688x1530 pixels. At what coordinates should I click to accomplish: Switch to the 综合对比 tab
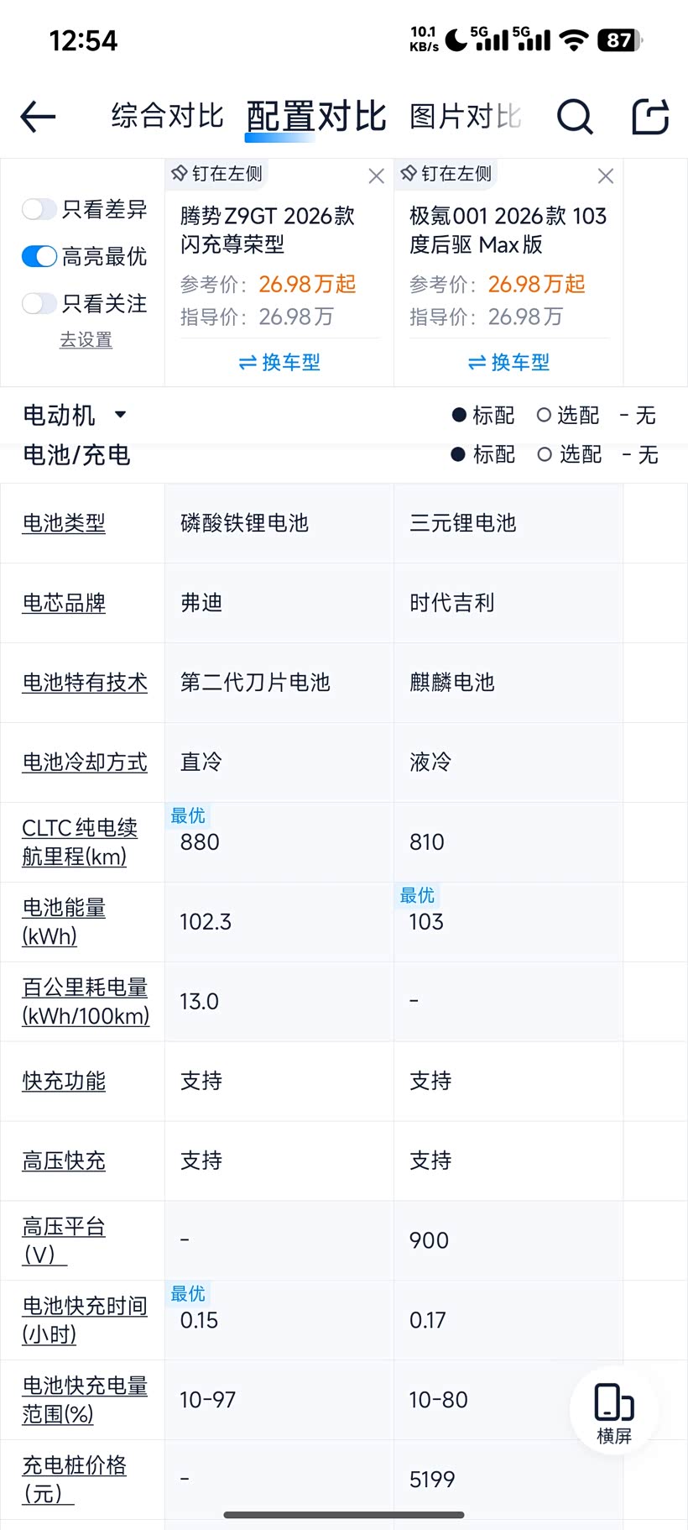168,116
